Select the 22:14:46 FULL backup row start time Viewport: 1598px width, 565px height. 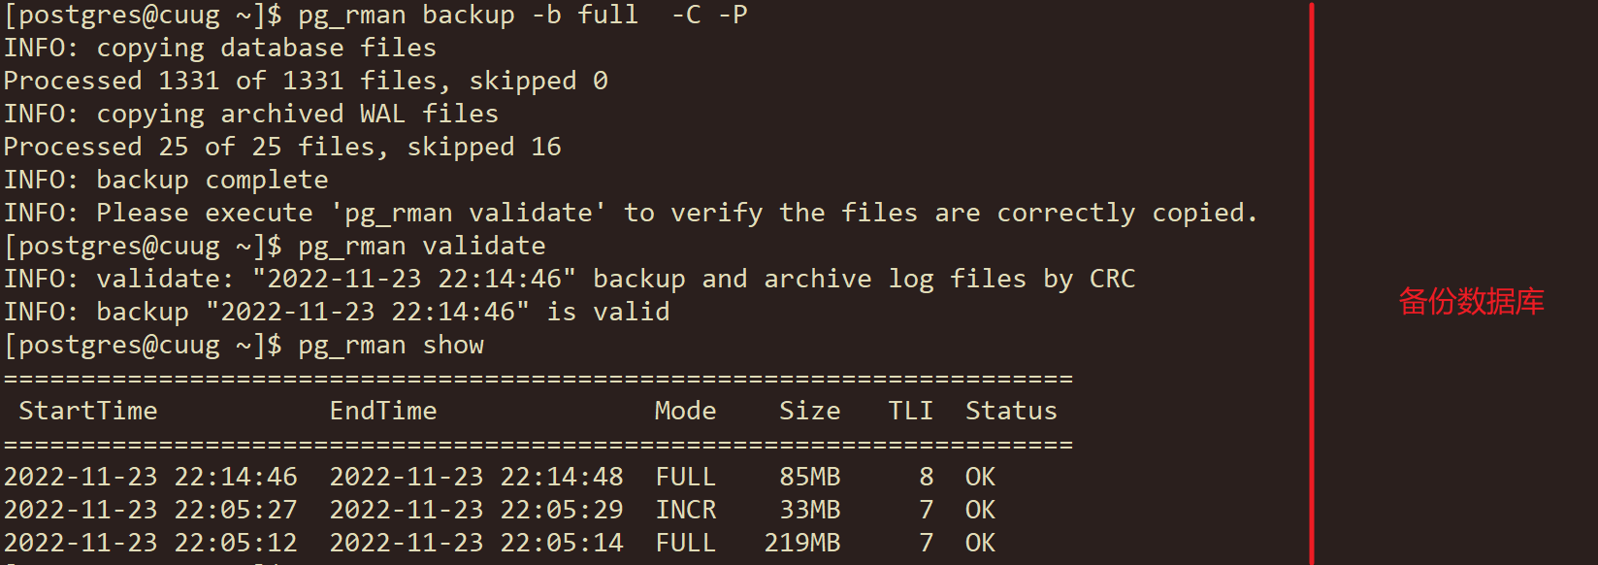coord(150,477)
